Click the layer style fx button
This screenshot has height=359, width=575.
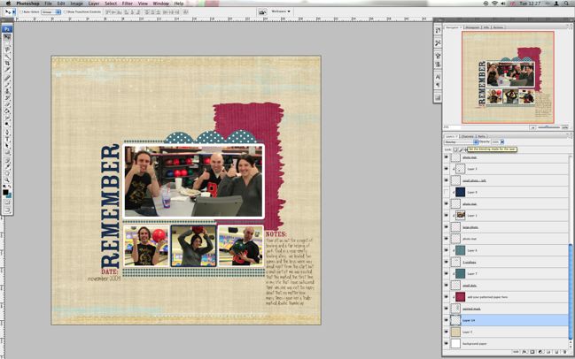[524, 352]
